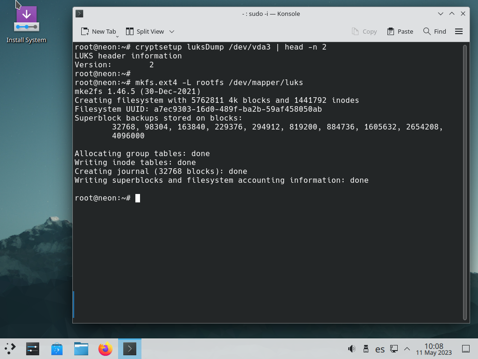
Task: Minimize the Konsole window
Action: click(441, 14)
